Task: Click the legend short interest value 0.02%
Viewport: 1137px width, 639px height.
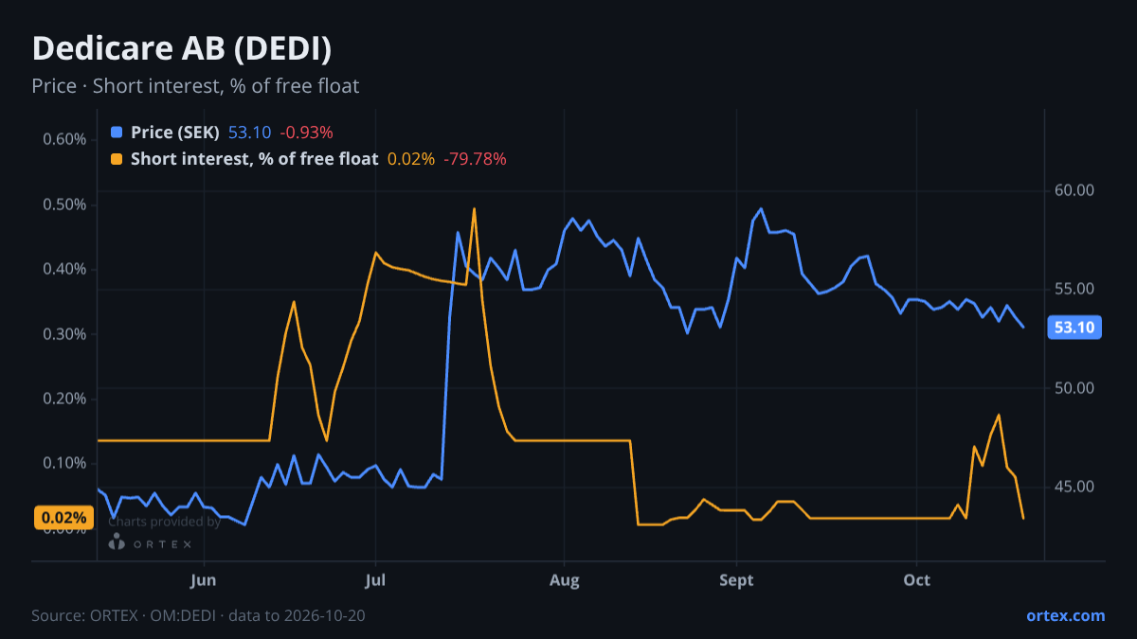Action: tap(411, 159)
